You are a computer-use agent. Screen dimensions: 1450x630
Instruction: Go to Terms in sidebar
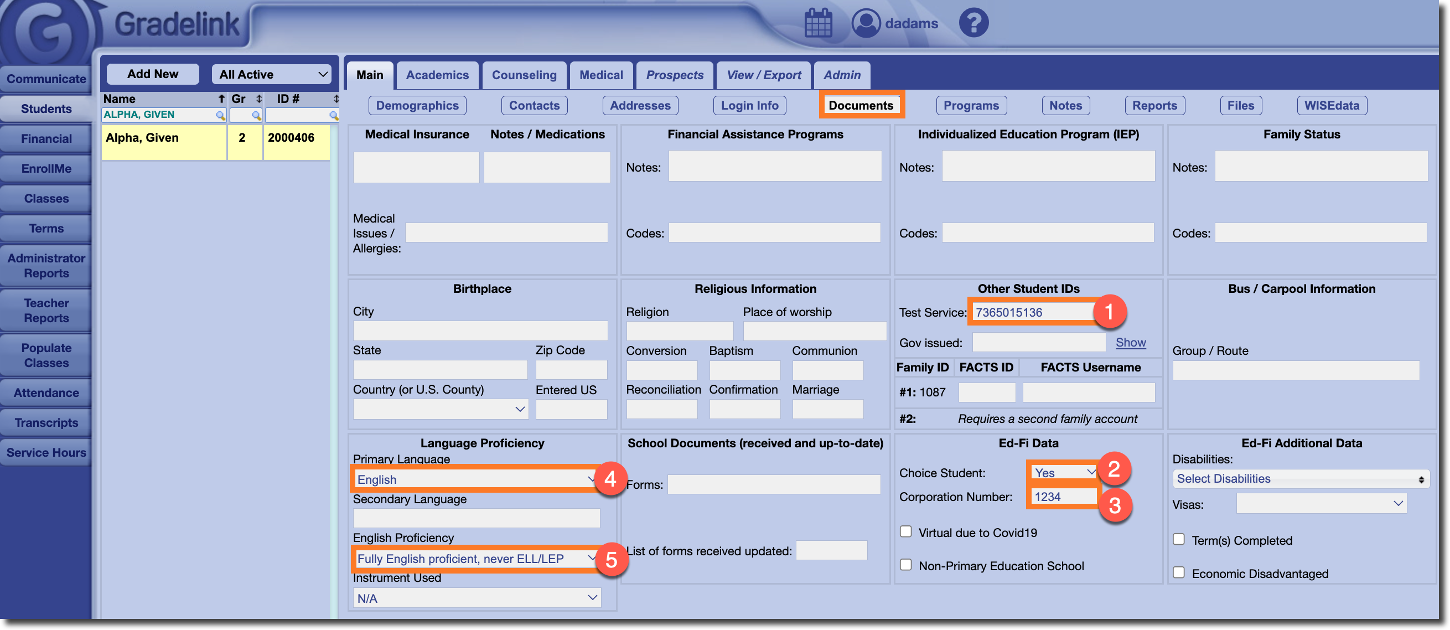point(46,228)
